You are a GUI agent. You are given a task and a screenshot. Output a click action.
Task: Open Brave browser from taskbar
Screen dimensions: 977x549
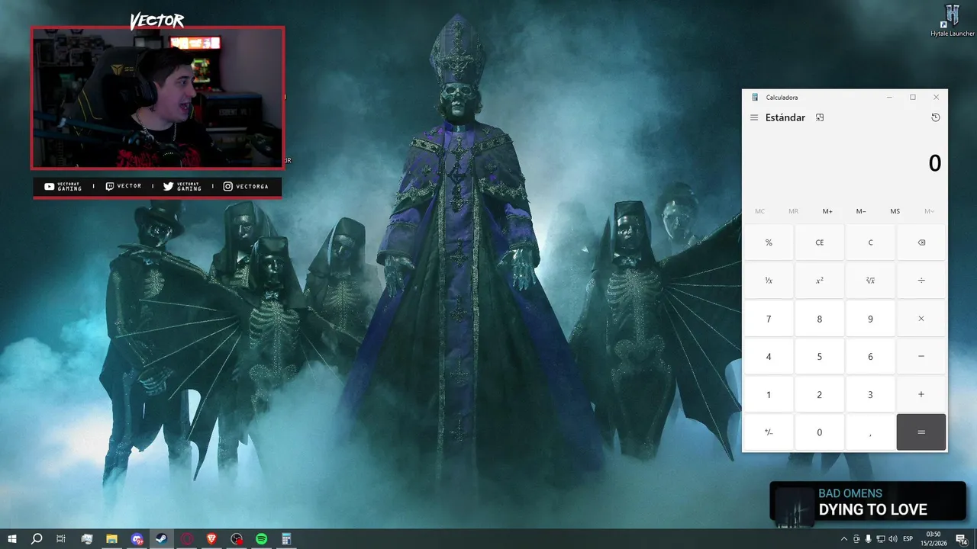coord(212,539)
